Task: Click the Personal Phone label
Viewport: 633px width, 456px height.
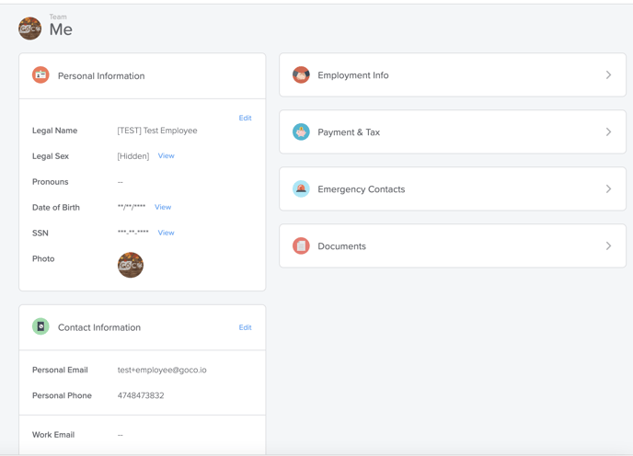Action: pos(63,395)
